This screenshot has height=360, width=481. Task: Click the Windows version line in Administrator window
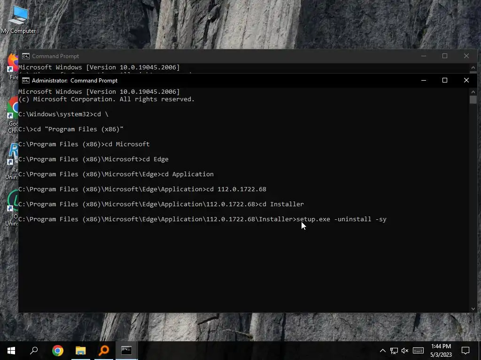[x=99, y=91]
